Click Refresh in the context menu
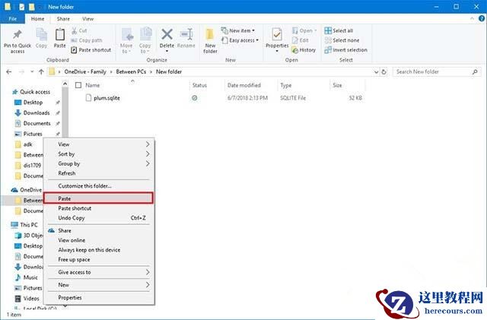This screenshot has width=487, height=320. click(99, 173)
